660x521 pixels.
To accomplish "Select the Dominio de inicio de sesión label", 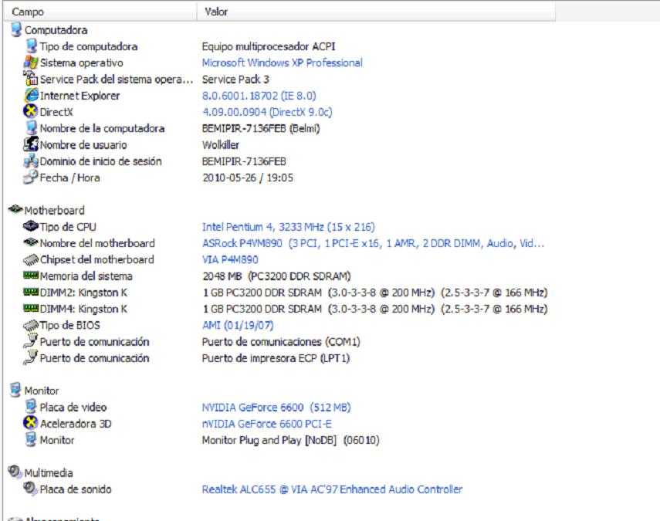I will [100, 161].
